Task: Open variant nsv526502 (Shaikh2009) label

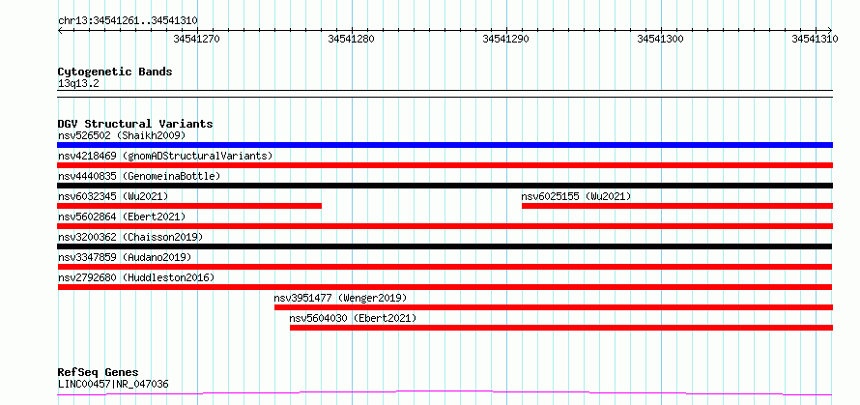Action: [122, 135]
